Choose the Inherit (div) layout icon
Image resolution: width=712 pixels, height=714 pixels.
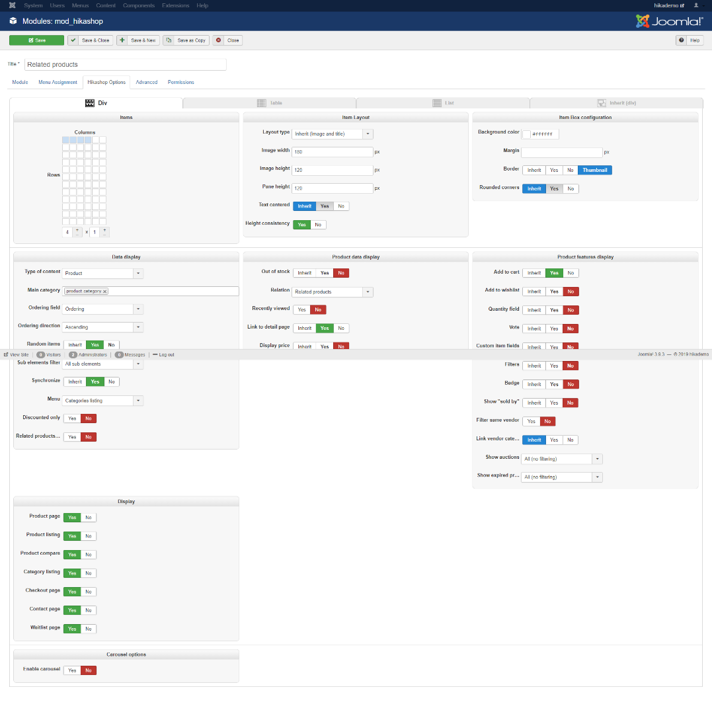pyautogui.click(x=602, y=103)
